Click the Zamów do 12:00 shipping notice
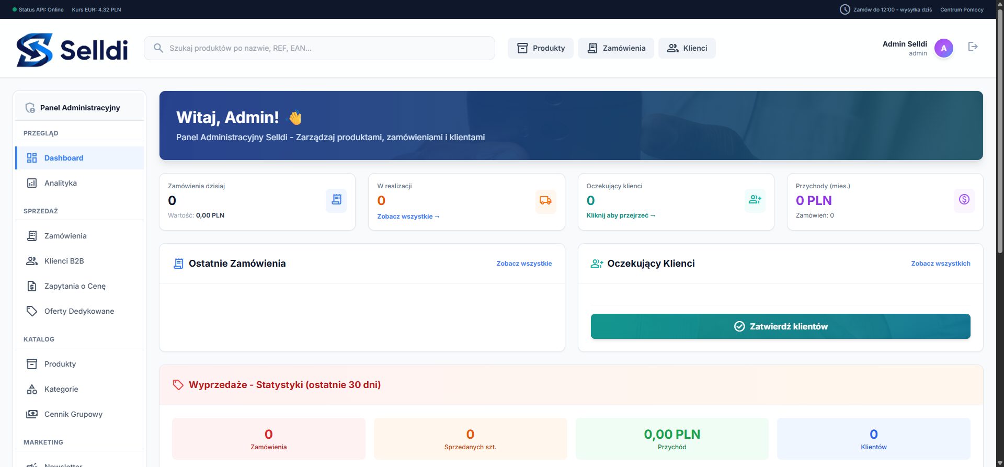1004x467 pixels. (x=893, y=9)
